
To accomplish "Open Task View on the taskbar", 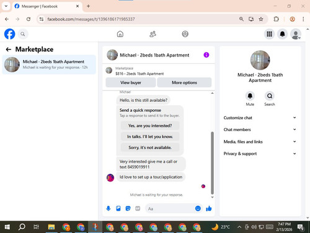I will tap(36, 227).
